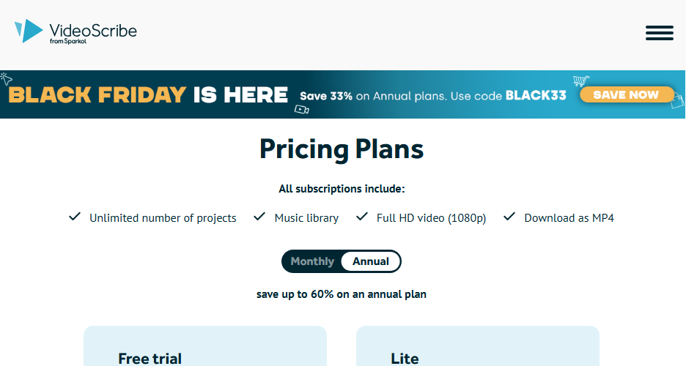The height and width of the screenshot is (366, 686).
Task: Click the BLACK33 promo code text
Action: pos(536,95)
